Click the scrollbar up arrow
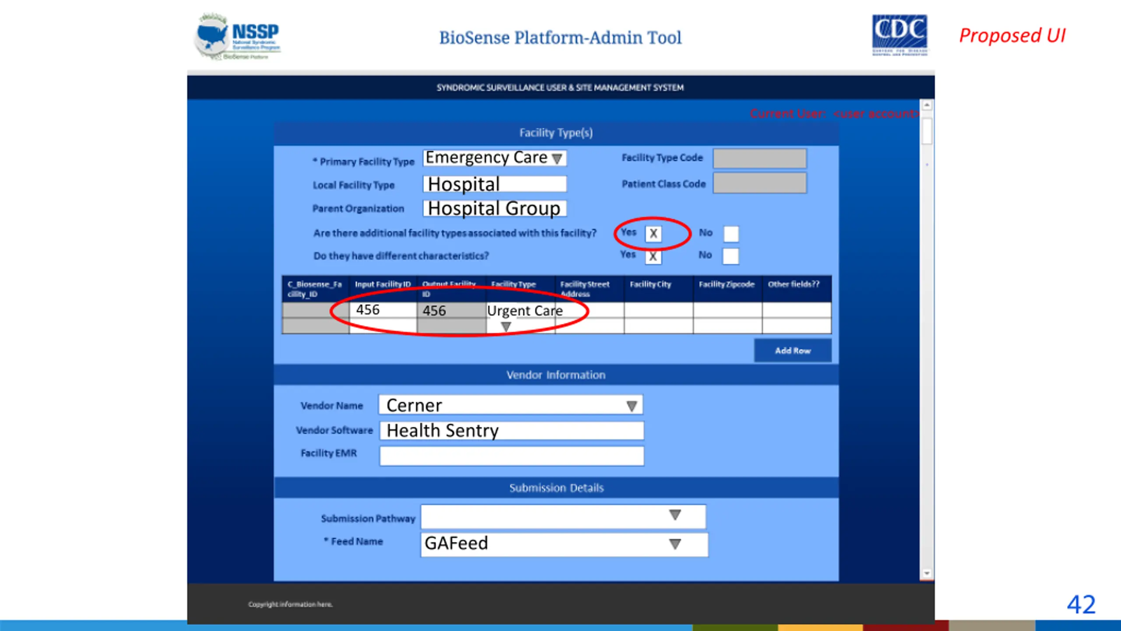 tap(927, 105)
